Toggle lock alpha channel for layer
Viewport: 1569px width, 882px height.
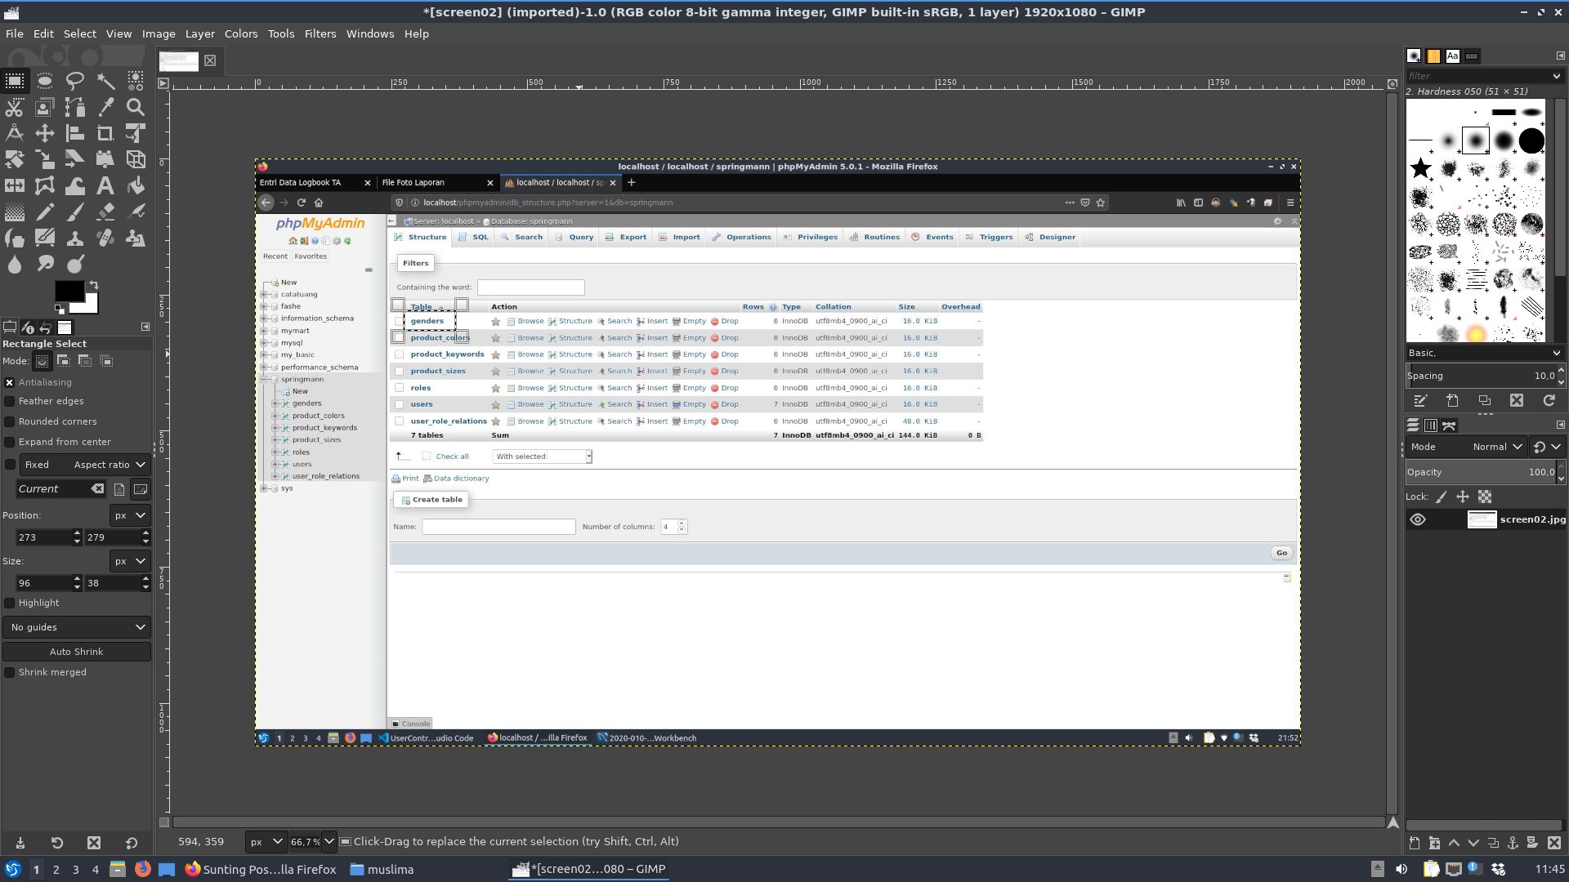click(x=1485, y=497)
